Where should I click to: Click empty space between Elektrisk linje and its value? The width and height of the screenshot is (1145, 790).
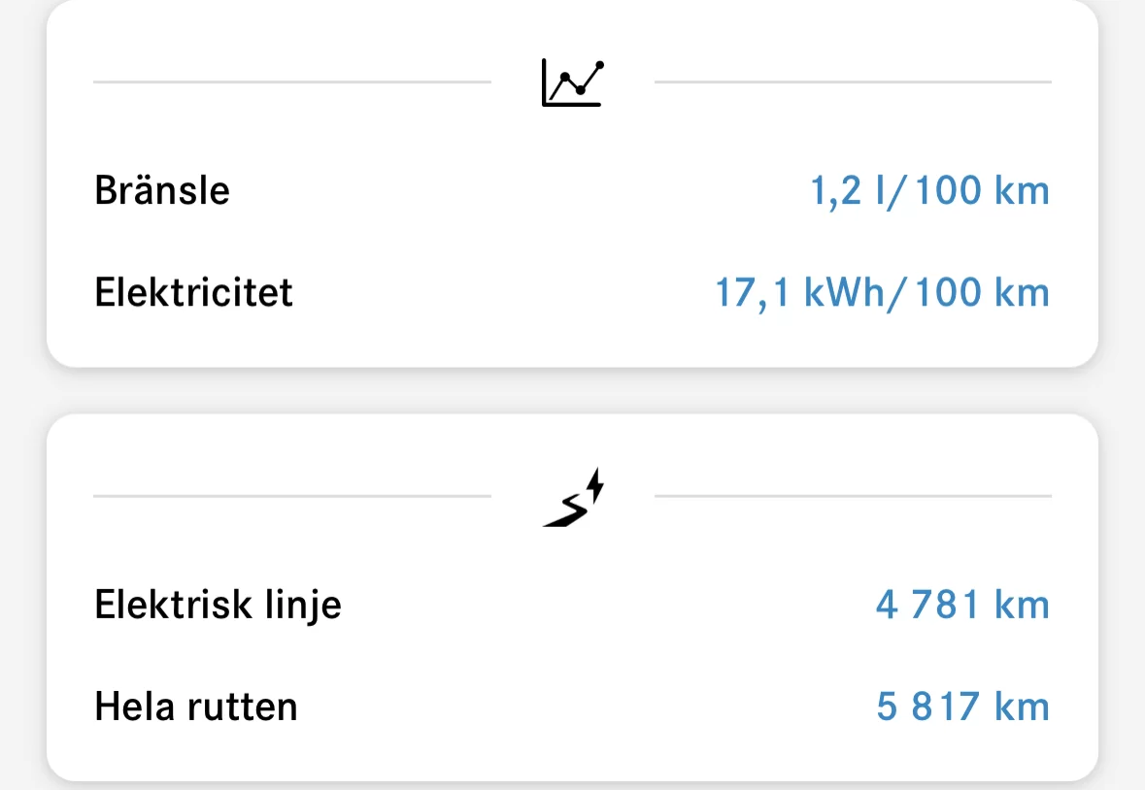(602, 606)
